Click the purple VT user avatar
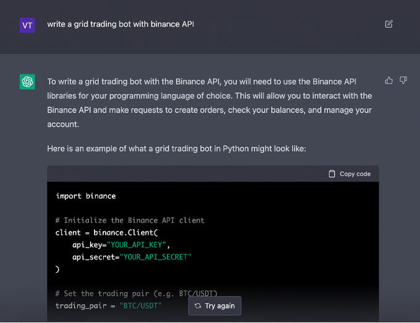This screenshot has width=420, height=323. pos(27,25)
